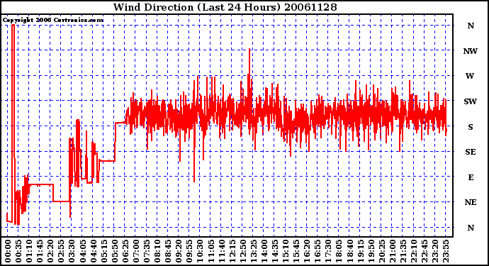Select the 'W' direction axis label
The image size is (489, 266).
point(470,76)
